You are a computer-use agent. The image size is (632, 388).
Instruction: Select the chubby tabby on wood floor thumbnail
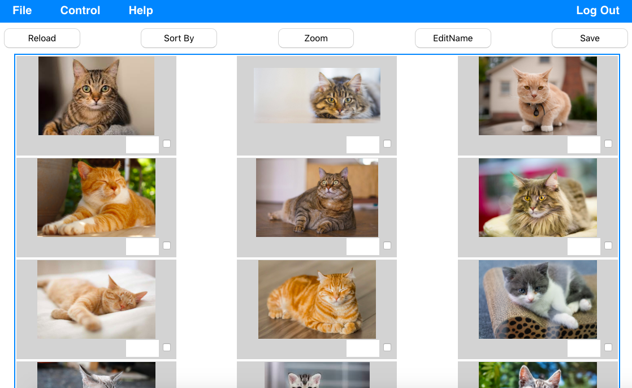coord(317,197)
